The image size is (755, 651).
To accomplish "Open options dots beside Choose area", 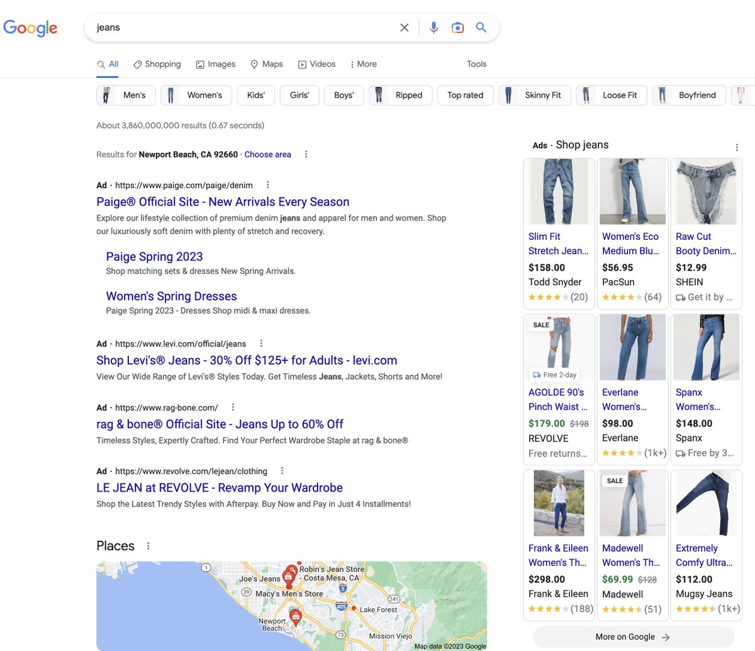I will pos(306,154).
